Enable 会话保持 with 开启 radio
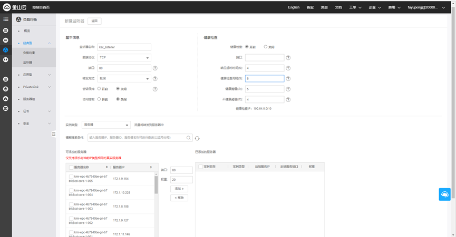Screen dimensions: 456x237 (100, 89)
